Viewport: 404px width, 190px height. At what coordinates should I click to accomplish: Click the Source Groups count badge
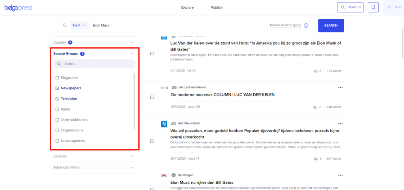tap(82, 54)
